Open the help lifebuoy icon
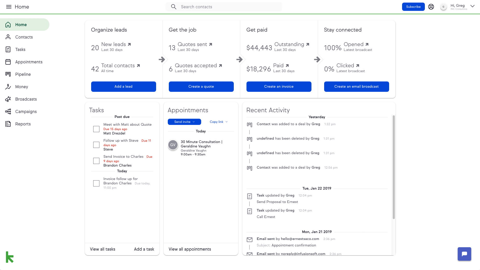480x270 pixels. [x=431, y=7]
